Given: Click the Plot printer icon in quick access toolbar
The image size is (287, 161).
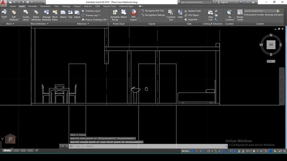Looking at the screenshot, I should pos(28,2).
